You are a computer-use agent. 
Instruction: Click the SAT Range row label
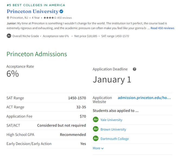click(15, 98)
